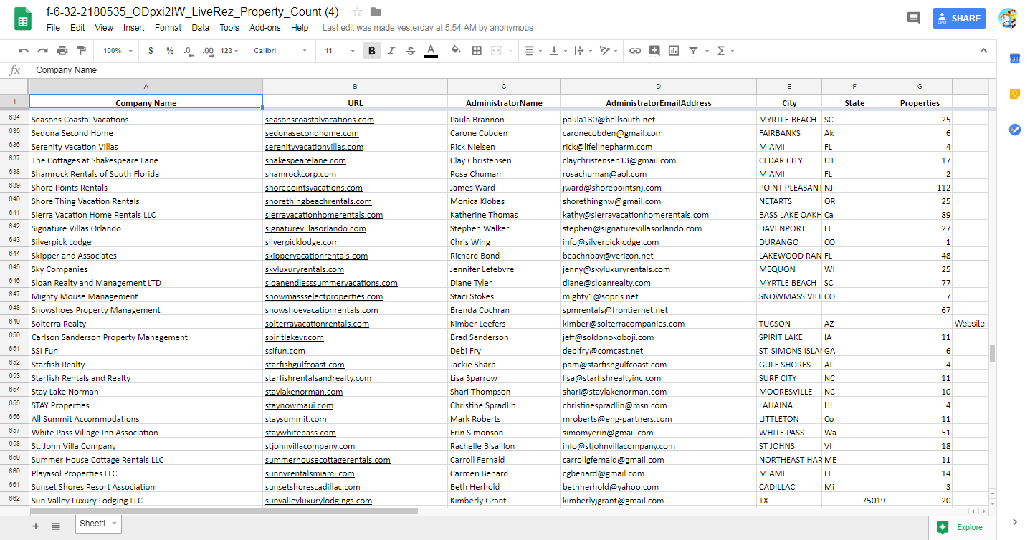
Task: Open the zoom level dropdown
Action: (x=118, y=51)
